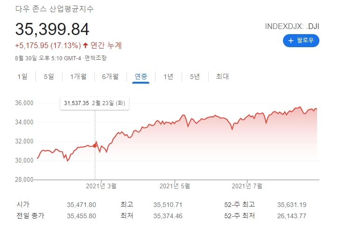The image size is (346, 228).
Task: Select the 5일 time range tab
Action: 49,77
